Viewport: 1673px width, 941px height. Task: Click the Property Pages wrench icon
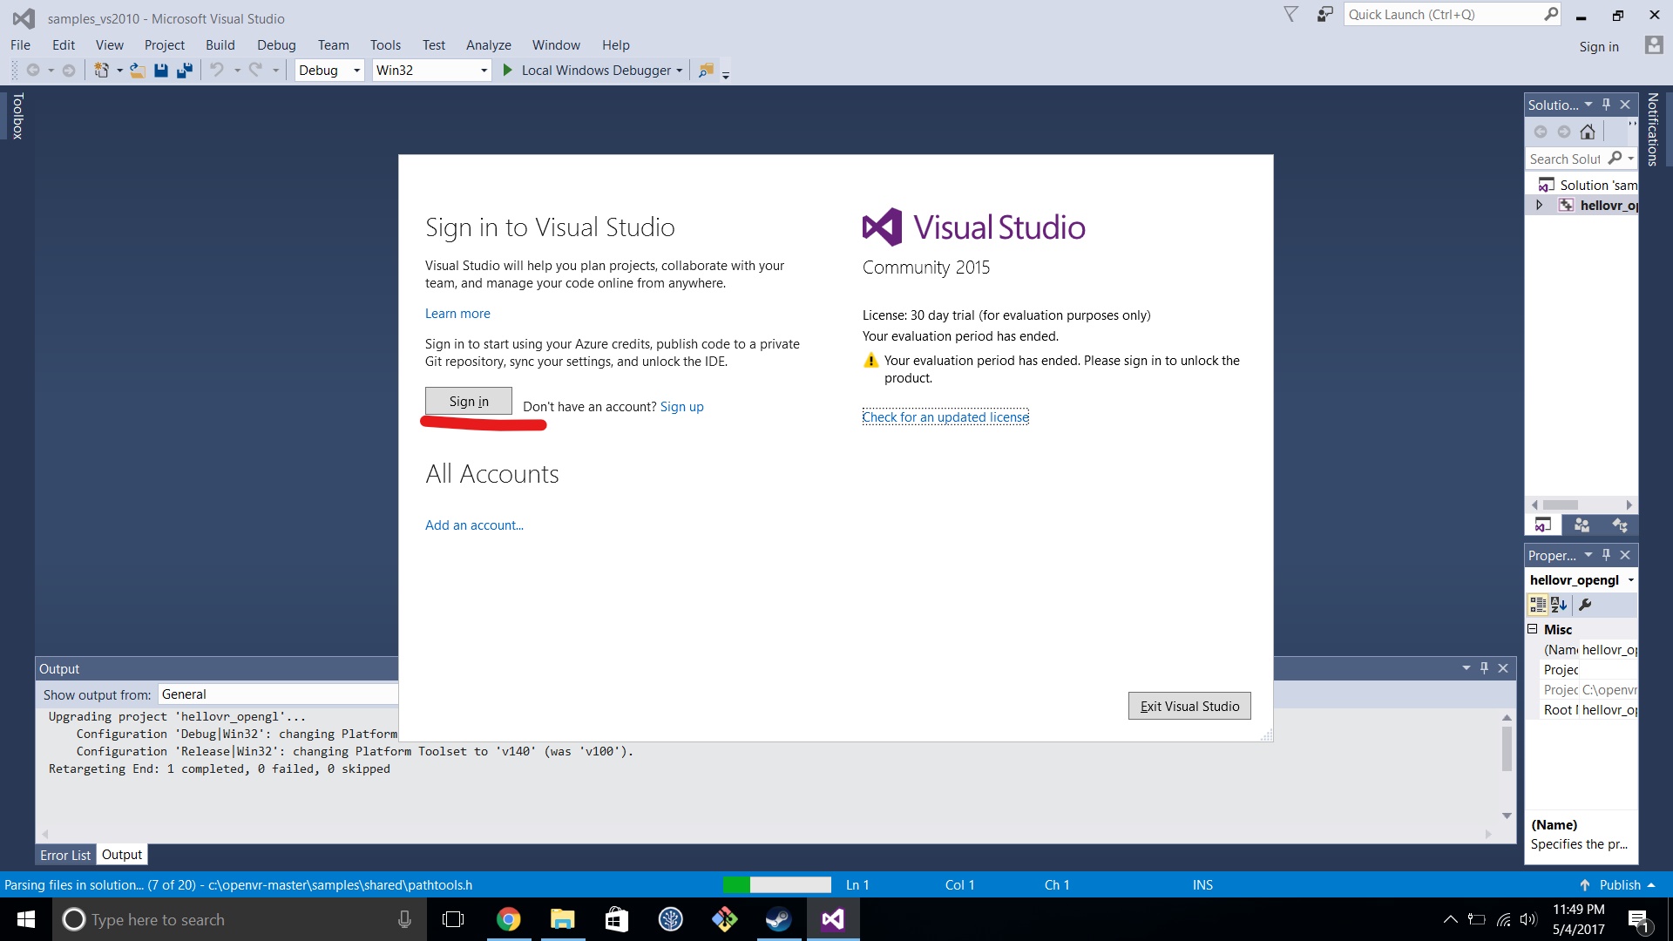point(1586,605)
